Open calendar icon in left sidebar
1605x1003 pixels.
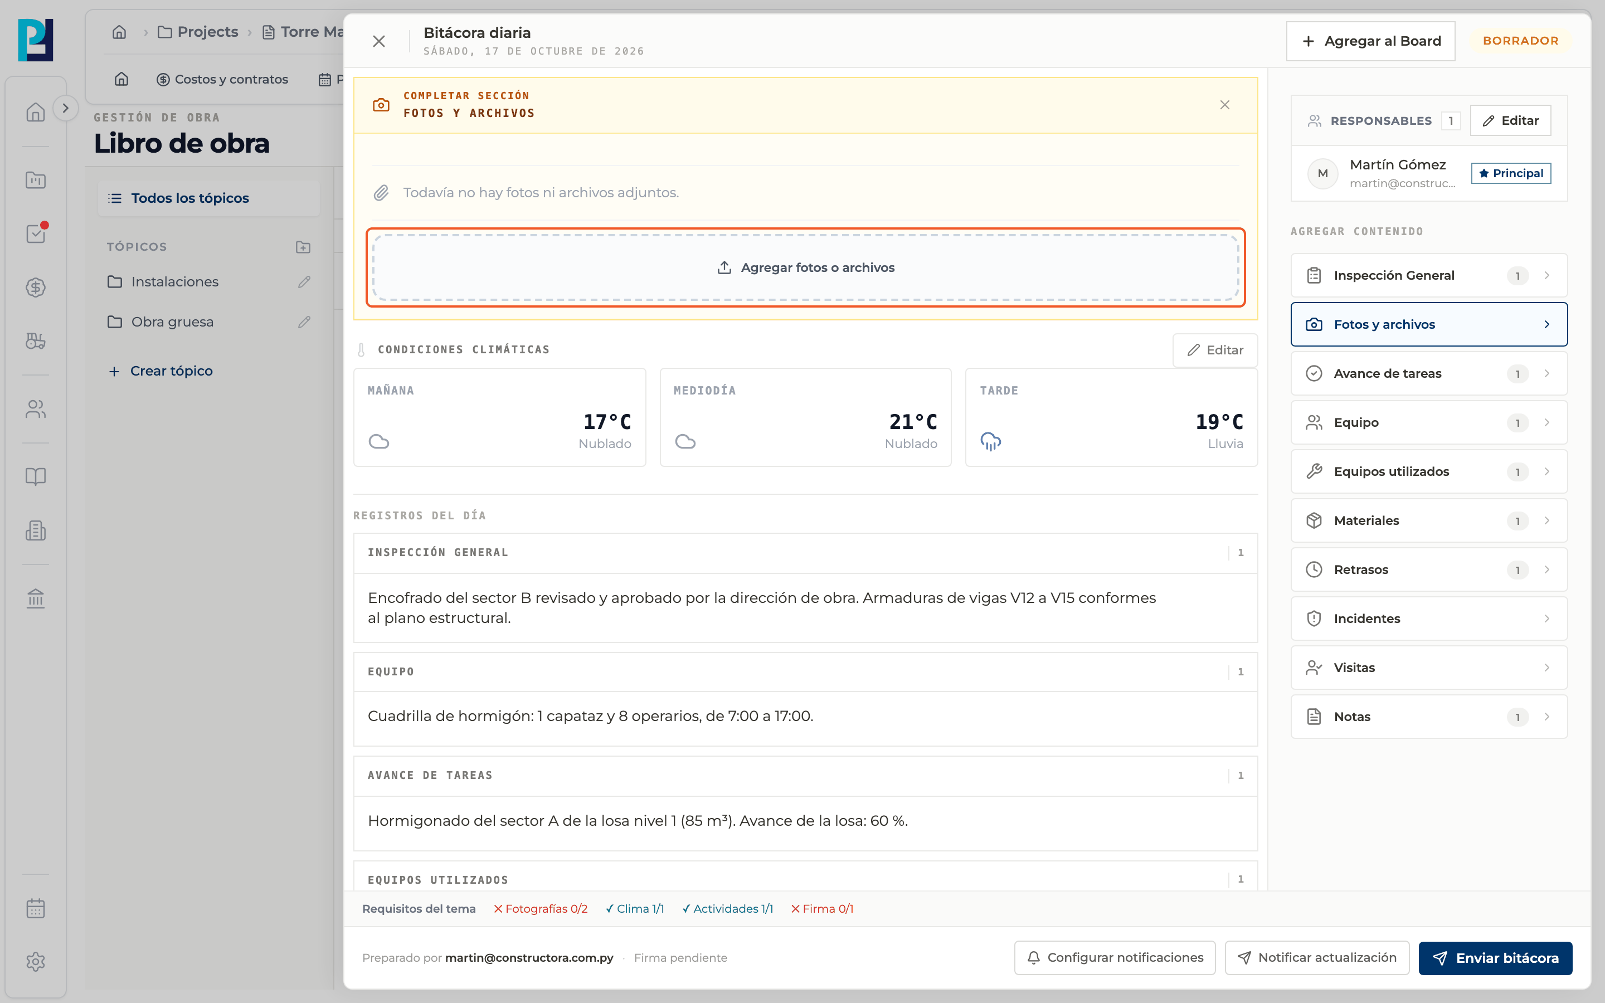[x=35, y=908]
